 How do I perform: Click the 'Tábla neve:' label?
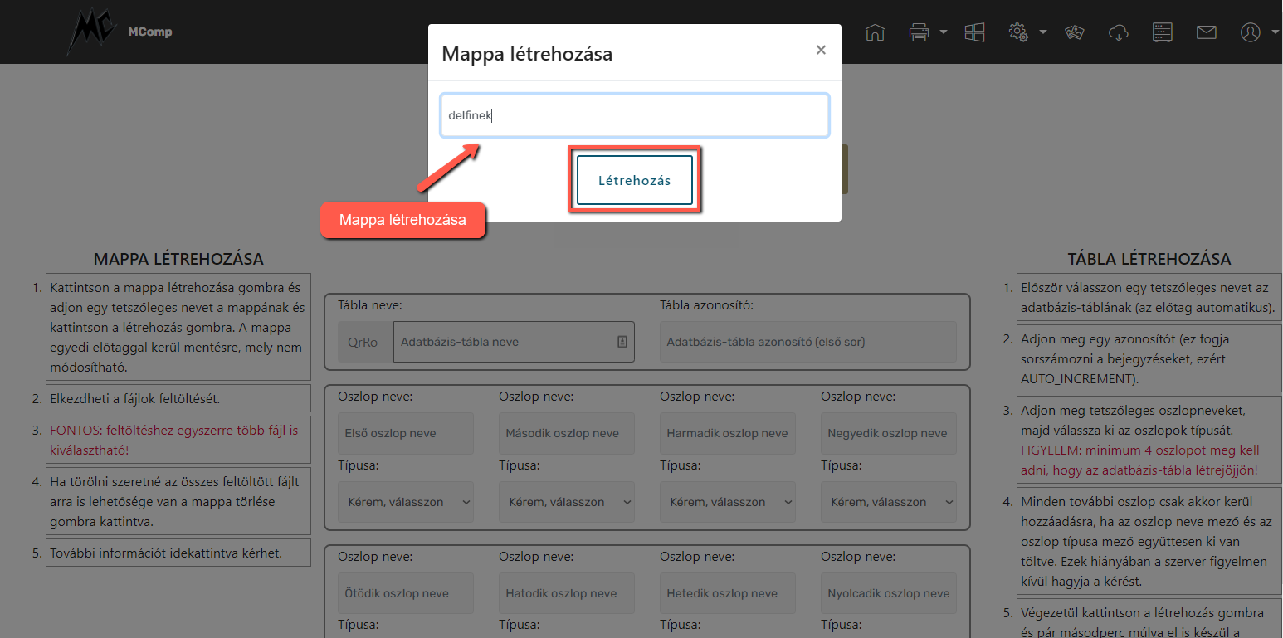click(370, 305)
